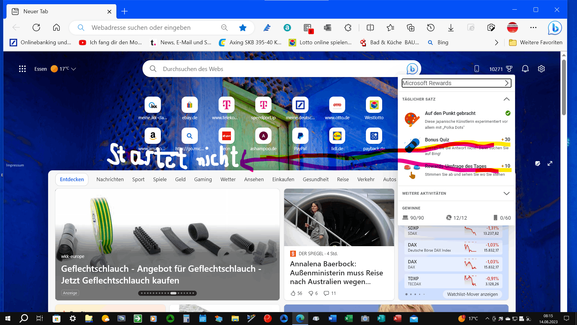This screenshot has width=577, height=325.
Task: Open the app launcher grid icon
Action: (22, 69)
